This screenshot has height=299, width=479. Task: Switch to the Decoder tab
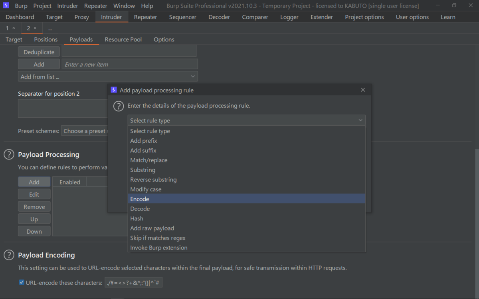click(219, 17)
